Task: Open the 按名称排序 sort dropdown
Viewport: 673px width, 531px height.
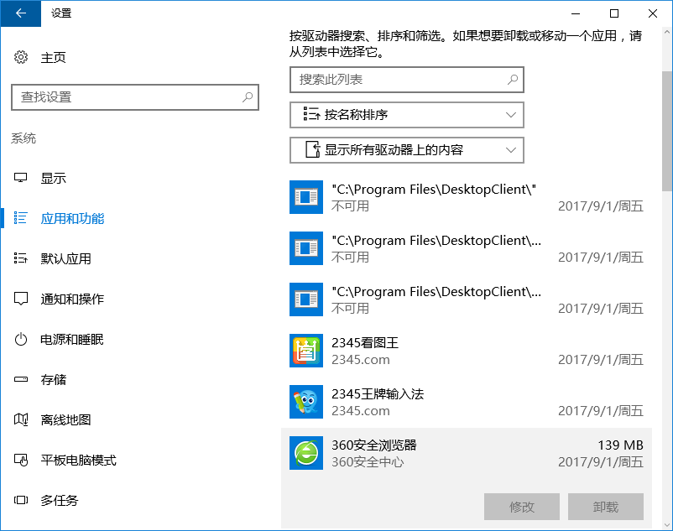Action: [406, 115]
